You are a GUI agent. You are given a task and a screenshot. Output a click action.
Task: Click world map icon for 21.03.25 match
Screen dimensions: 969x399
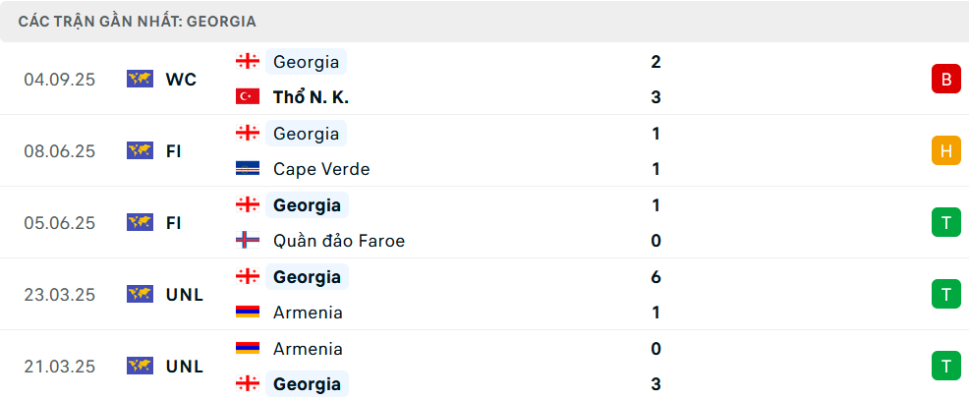click(x=140, y=367)
